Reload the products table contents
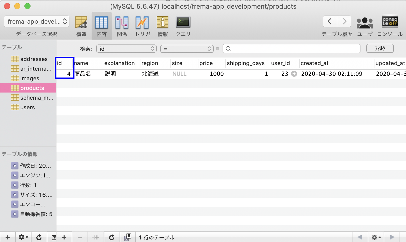 click(x=112, y=237)
